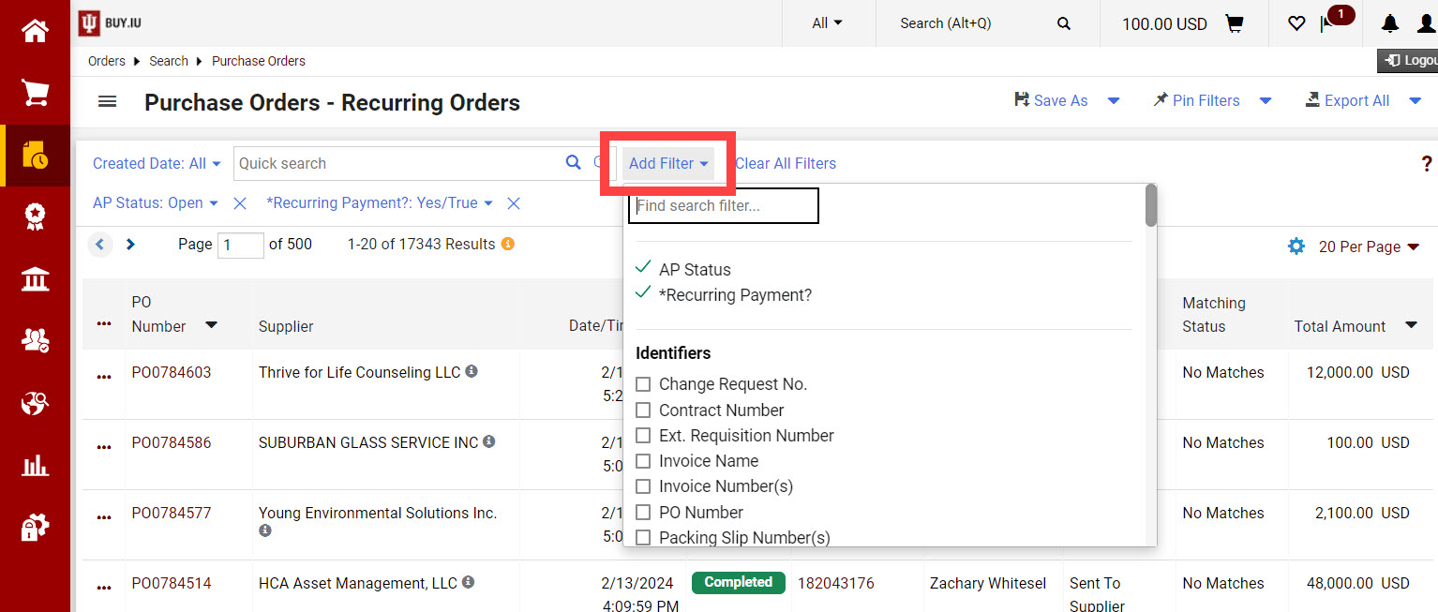This screenshot has height=612, width=1438.
Task: Click the Quick search input
Action: coord(397,163)
